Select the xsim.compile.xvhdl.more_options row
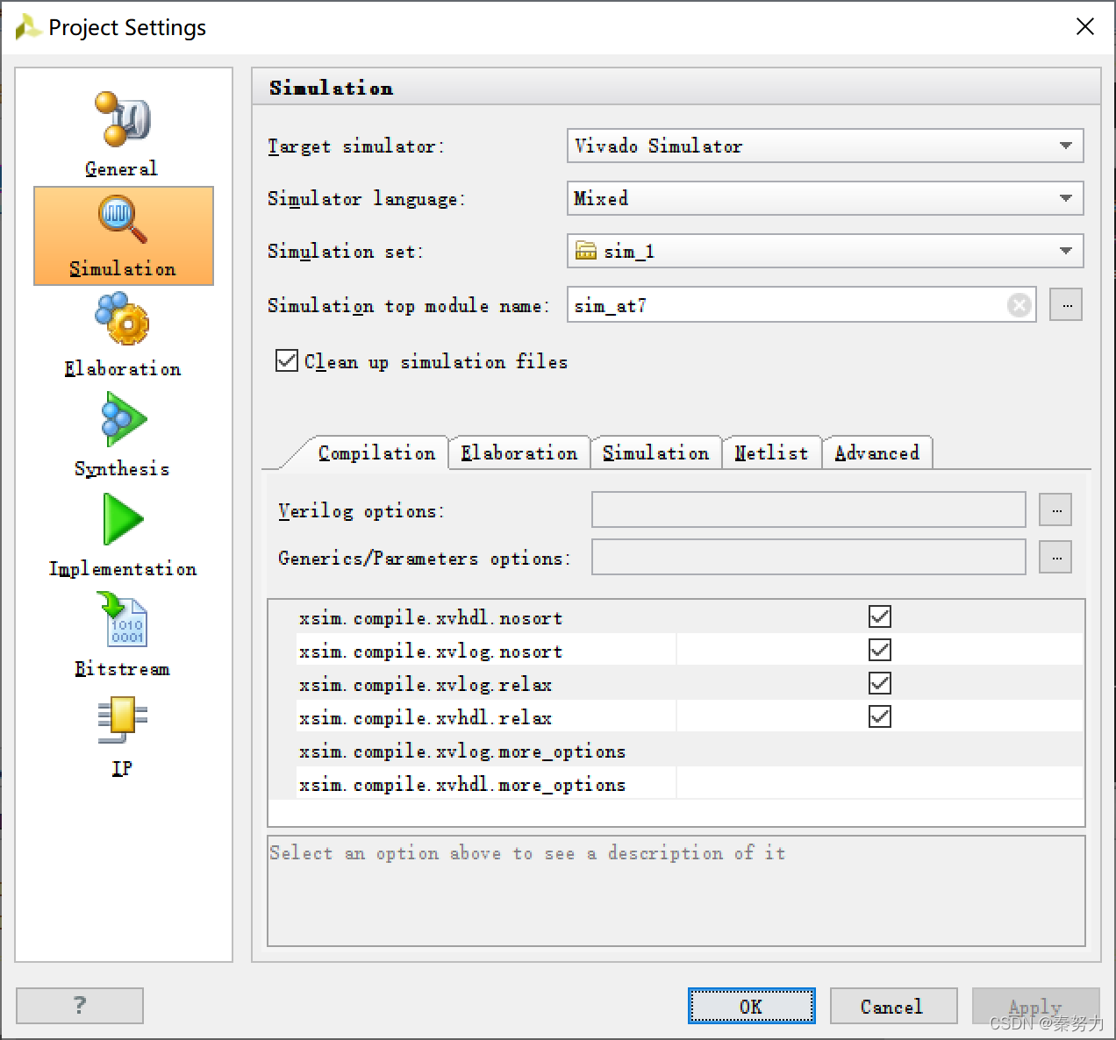The height and width of the screenshot is (1040, 1116). click(676, 785)
